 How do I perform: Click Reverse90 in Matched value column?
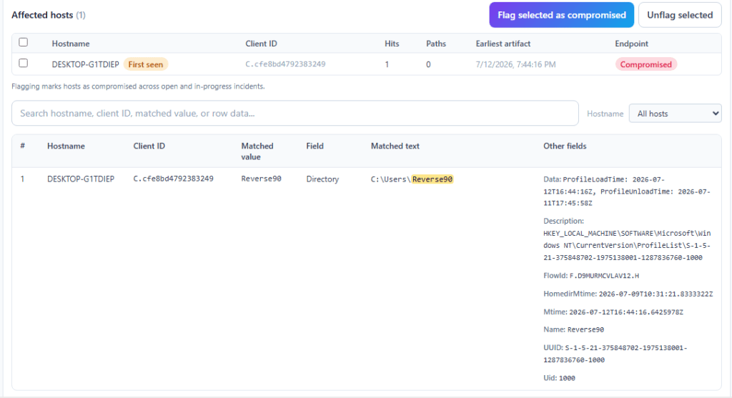(261, 179)
